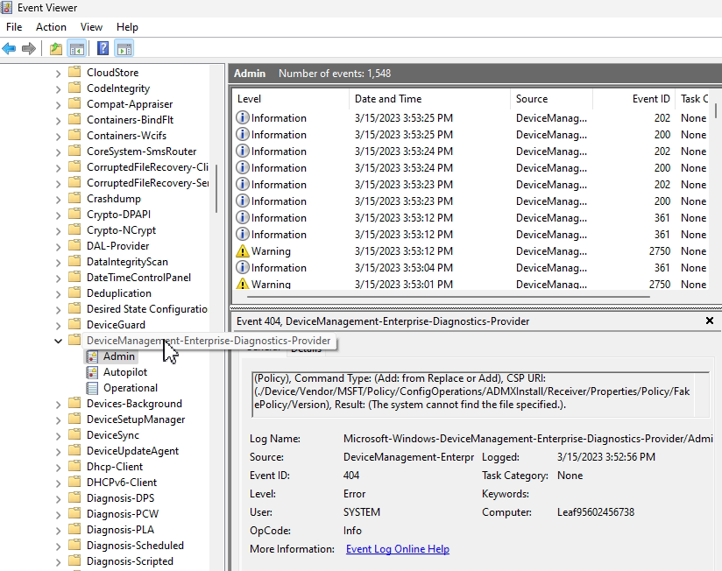Select CoreSystem-SmsRouter in the tree
The height and width of the screenshot is (571, 722).
point(141,152)
